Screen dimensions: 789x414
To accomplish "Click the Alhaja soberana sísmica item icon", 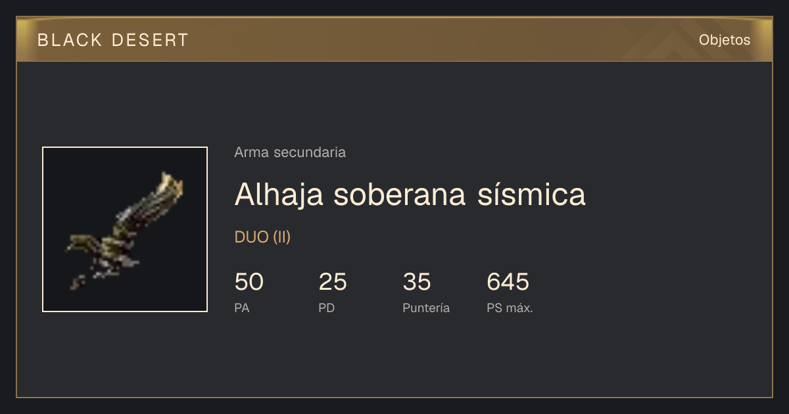I will [125, 229].
